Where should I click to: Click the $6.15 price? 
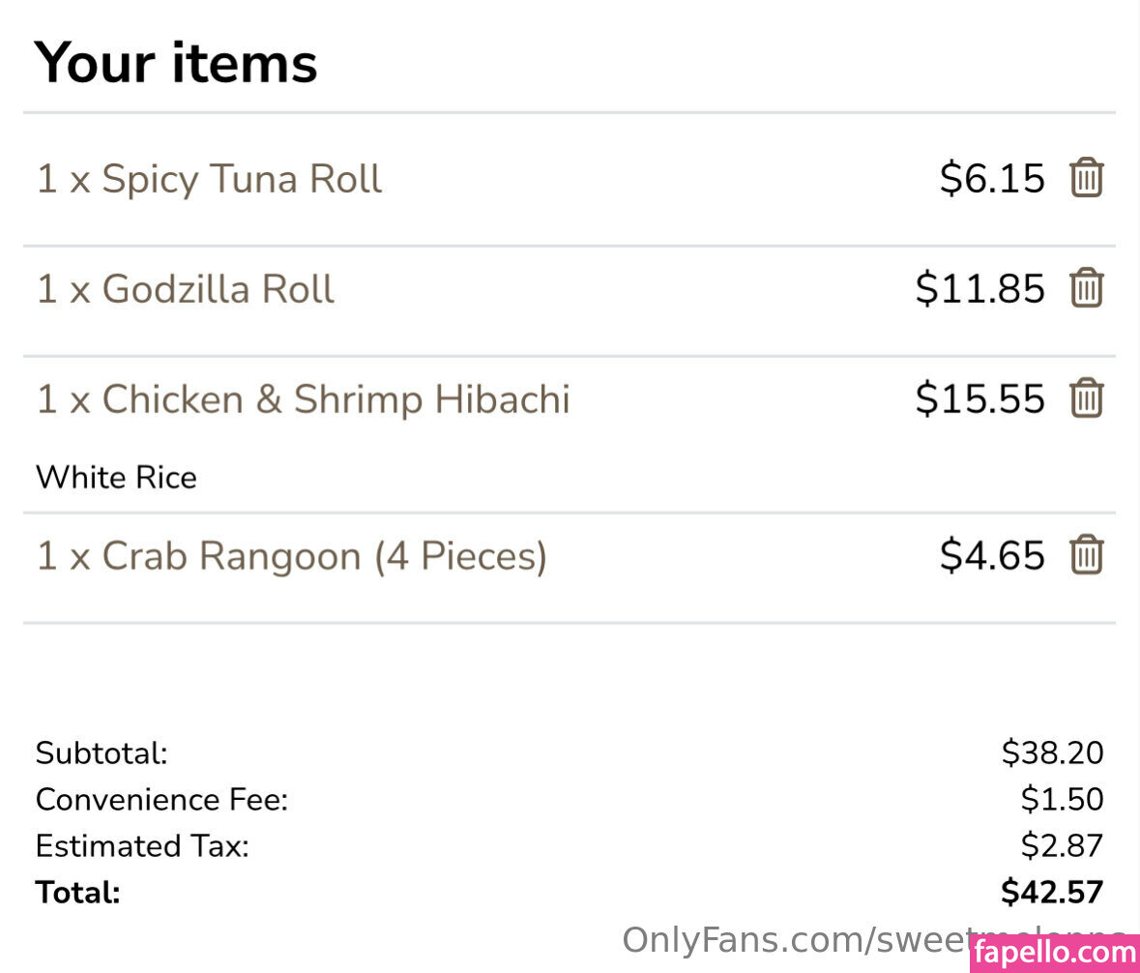pyautogui.click(x=992, y=180)
